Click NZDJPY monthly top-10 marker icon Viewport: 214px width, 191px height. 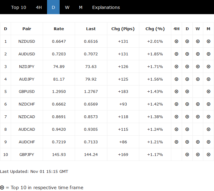click(x=208, y=66)
